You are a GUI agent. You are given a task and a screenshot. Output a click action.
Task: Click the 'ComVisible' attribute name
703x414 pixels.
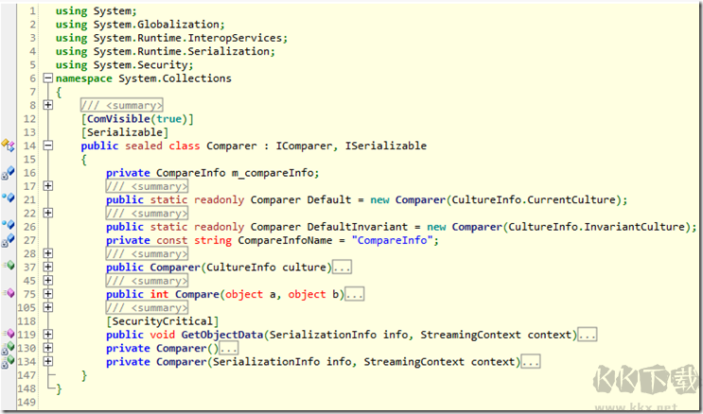tap(118, 119)
